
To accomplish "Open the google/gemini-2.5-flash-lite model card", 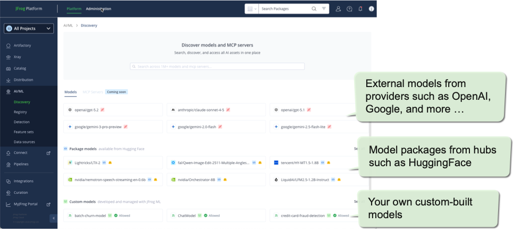I will click(x=319, y=127).
